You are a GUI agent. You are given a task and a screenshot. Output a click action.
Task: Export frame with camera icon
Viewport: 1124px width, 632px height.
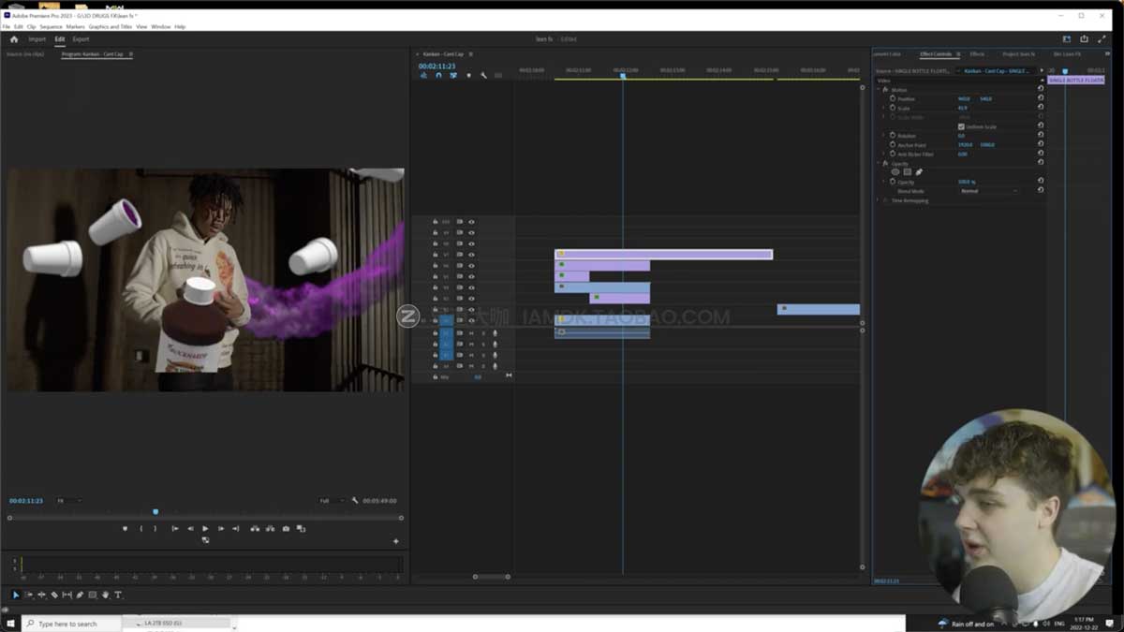[x=286, y=529]
